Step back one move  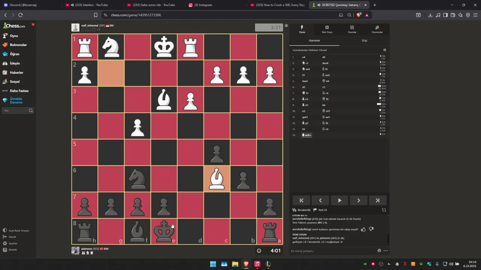point(321,200)
